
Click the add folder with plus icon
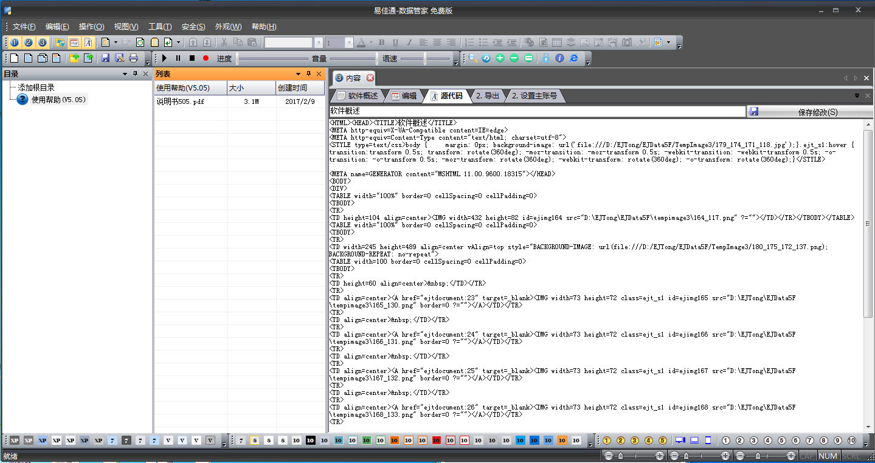(x=74, y=58)
